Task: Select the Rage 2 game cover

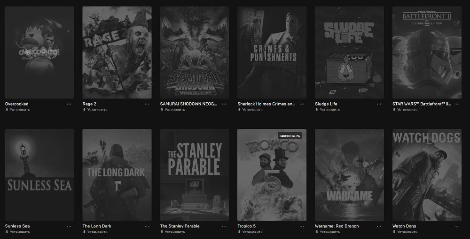Action: 117,52
